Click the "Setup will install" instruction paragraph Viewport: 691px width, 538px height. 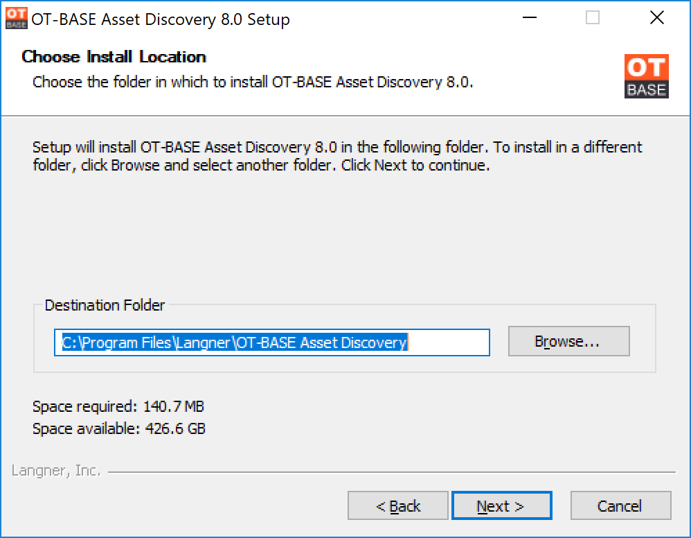tap(338, 156)
